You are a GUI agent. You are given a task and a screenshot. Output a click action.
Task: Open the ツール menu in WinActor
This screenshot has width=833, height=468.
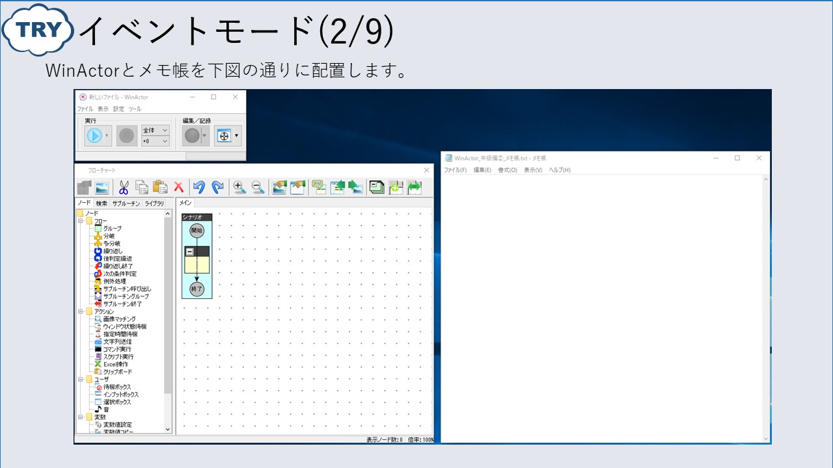click(x=135, y=109)
